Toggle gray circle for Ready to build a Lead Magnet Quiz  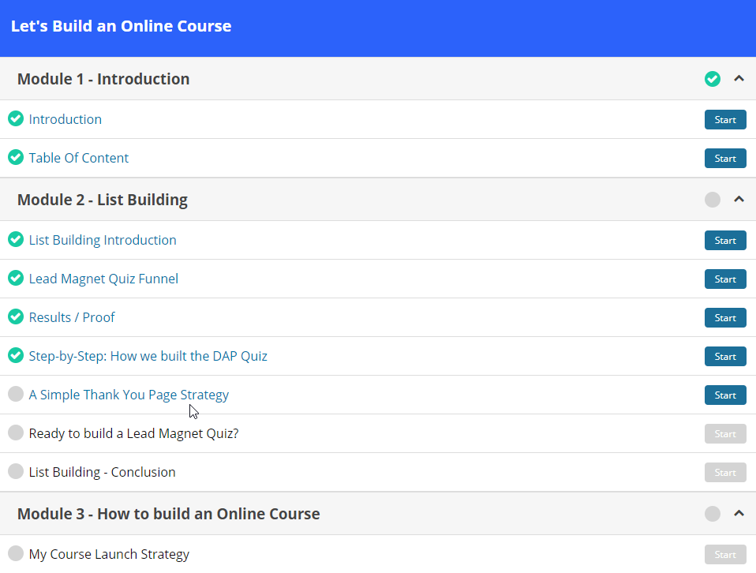tap(16, 433)
